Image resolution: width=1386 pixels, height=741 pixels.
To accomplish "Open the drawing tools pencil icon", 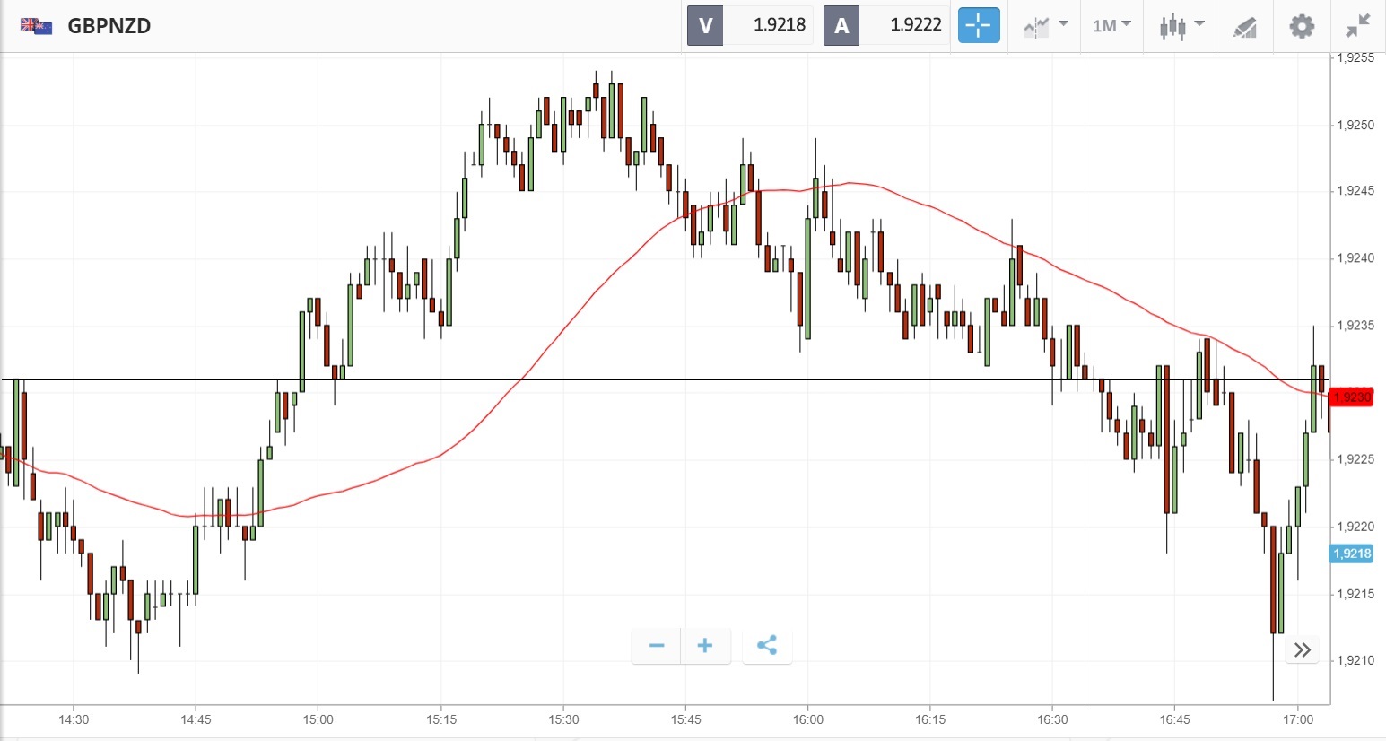I will (x=1244, y=27).
